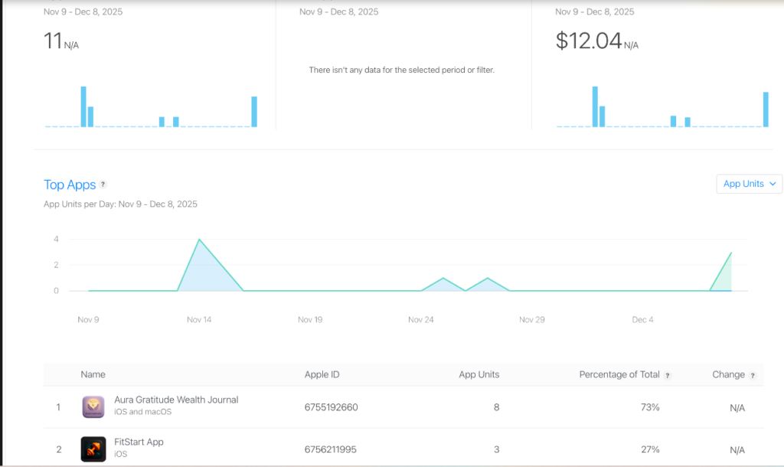
Task: Click the Change column header
Action: pos(728,374)
